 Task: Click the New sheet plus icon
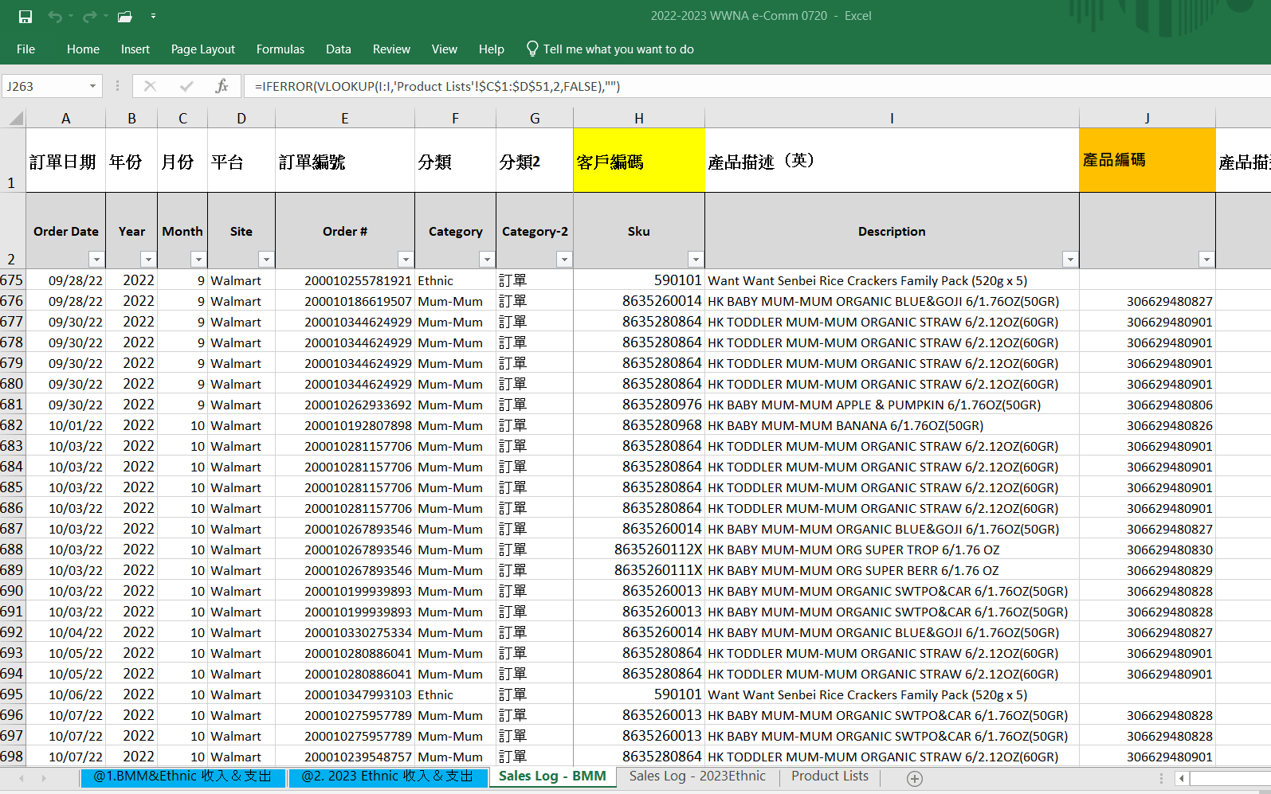point(915,778)
